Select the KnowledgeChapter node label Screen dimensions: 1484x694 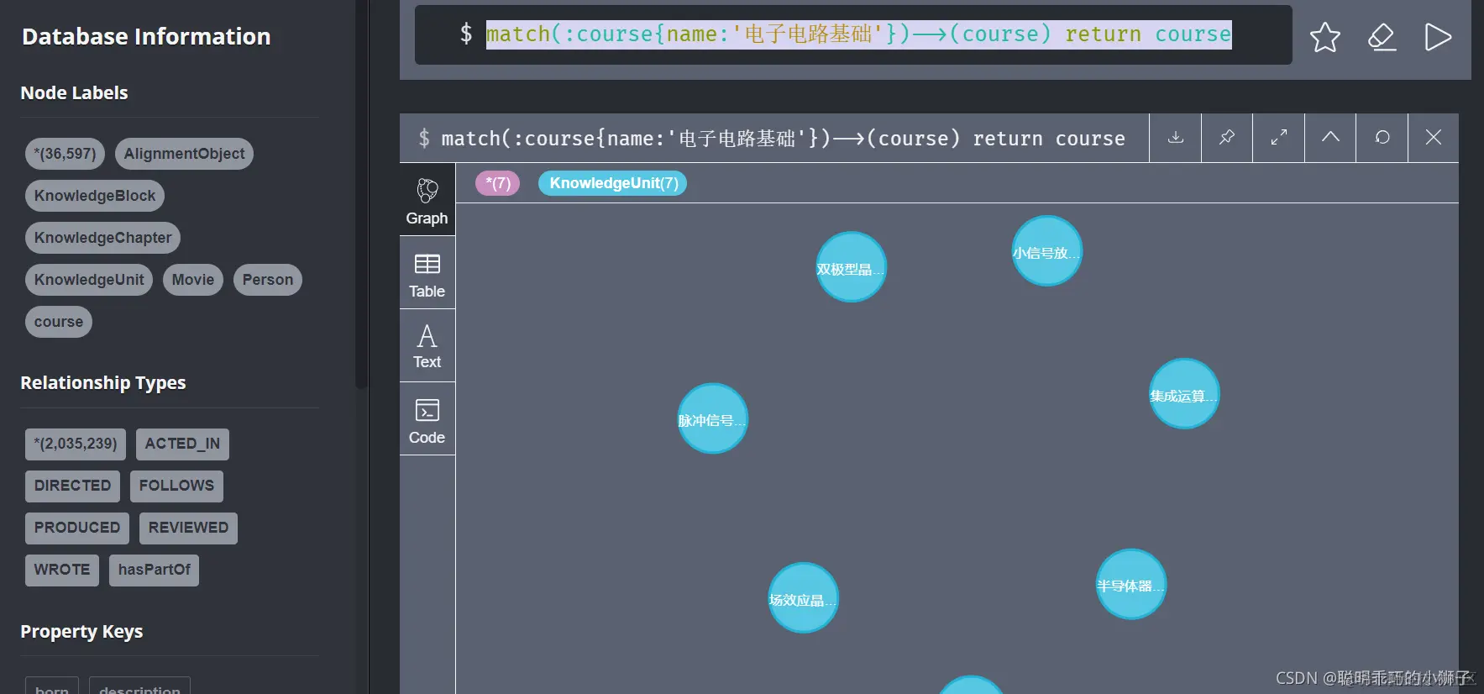pos(102,238)
